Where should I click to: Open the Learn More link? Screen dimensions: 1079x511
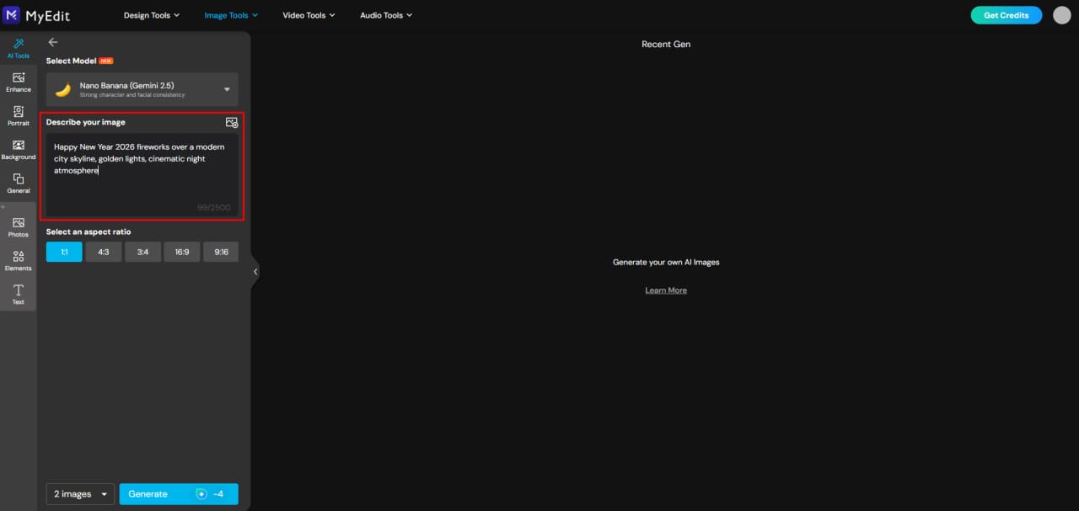pos(666,290)
